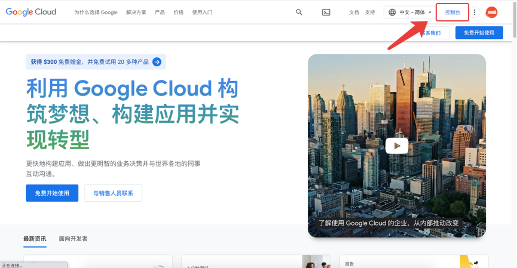Open the 价格 menu
Screen dimensions: 517x268
click(179, 12)
